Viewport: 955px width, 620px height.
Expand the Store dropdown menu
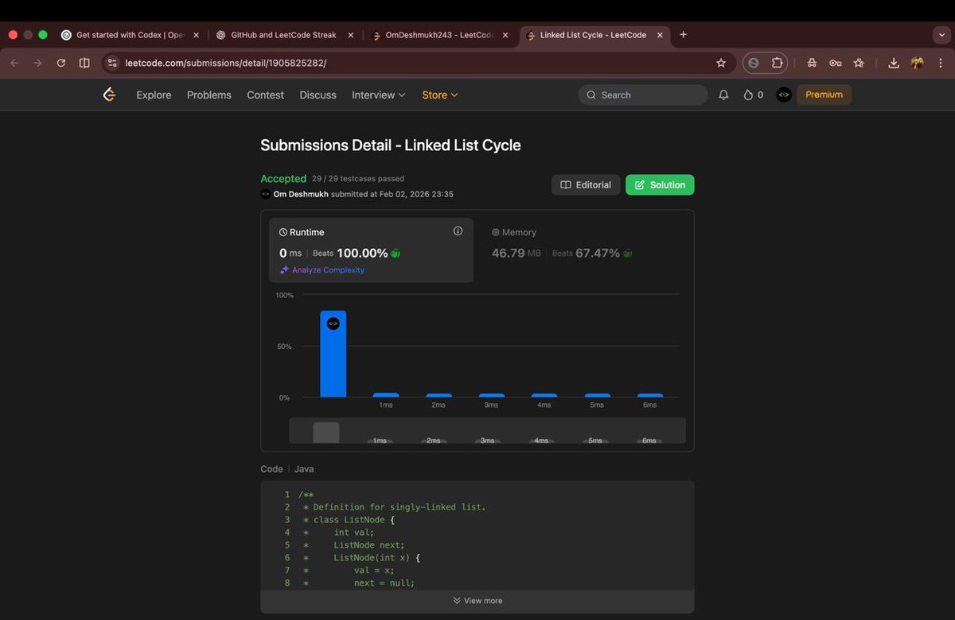pos(440,95)
